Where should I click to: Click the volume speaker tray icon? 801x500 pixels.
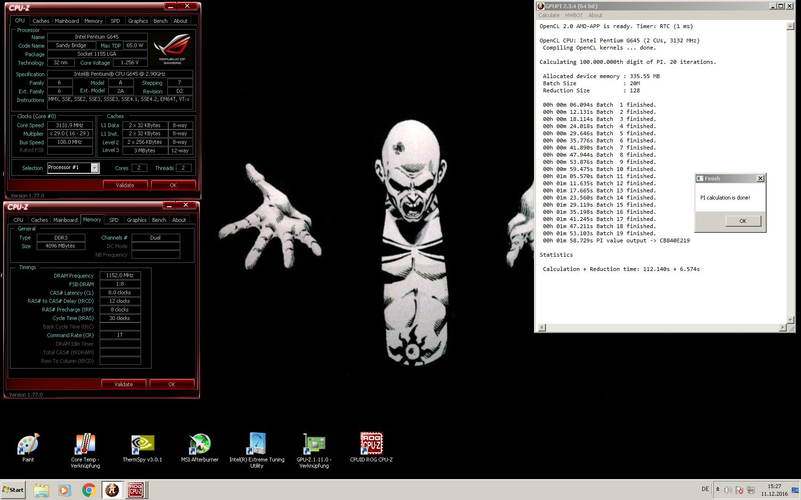pyautogui.click(x=728, y=490)
